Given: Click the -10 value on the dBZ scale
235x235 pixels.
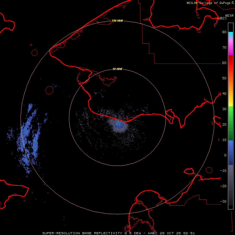Looking at the screenshot, I should (223, 171).
